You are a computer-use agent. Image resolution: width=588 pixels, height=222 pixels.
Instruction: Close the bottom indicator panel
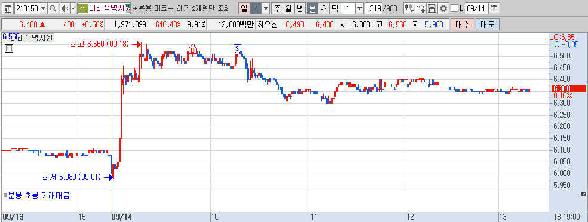coord(583,194)
